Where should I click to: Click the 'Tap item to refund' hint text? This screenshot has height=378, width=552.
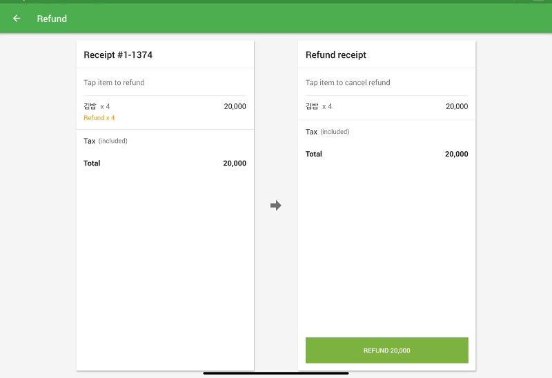tap(114, 83)
